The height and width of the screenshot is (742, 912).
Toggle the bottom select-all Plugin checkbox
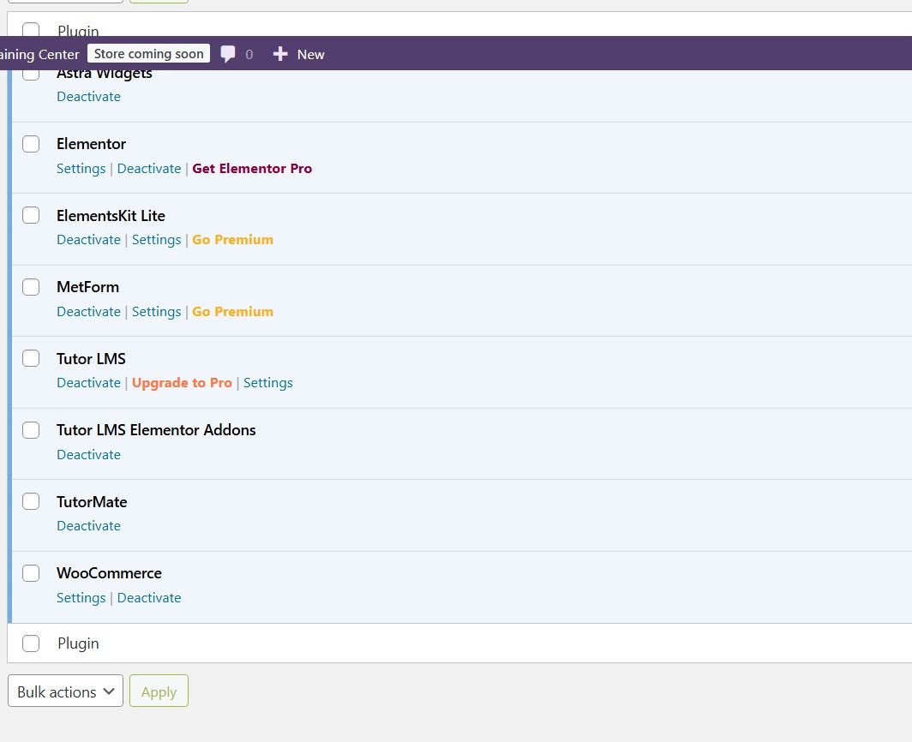point(31,643)
